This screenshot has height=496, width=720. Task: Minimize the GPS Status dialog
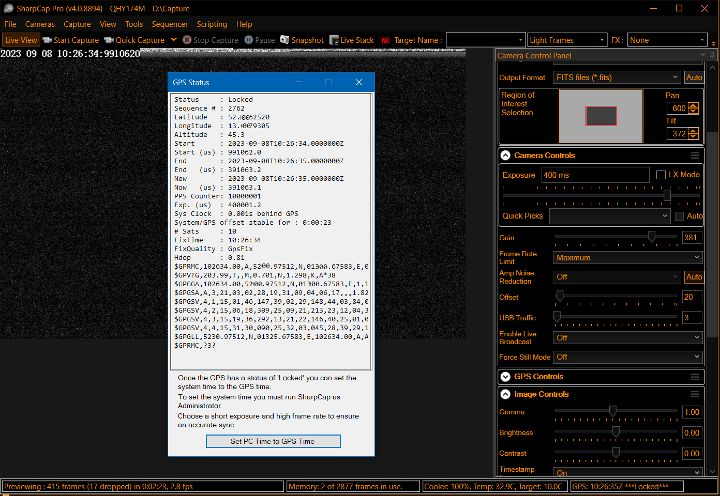[298, 82]
